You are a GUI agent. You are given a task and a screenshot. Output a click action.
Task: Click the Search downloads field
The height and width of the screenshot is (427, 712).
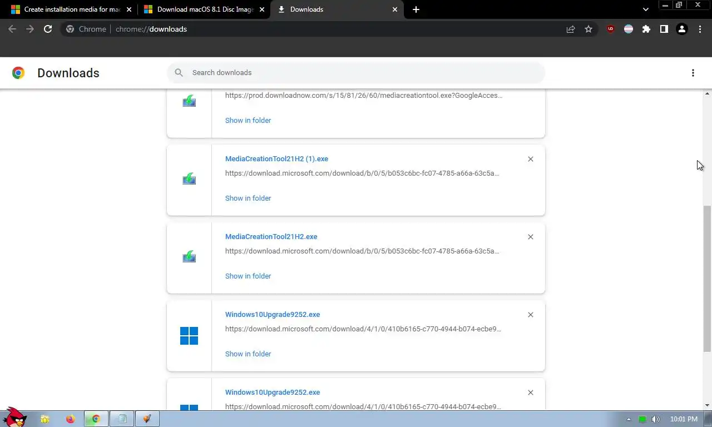[x=356, y=73]
